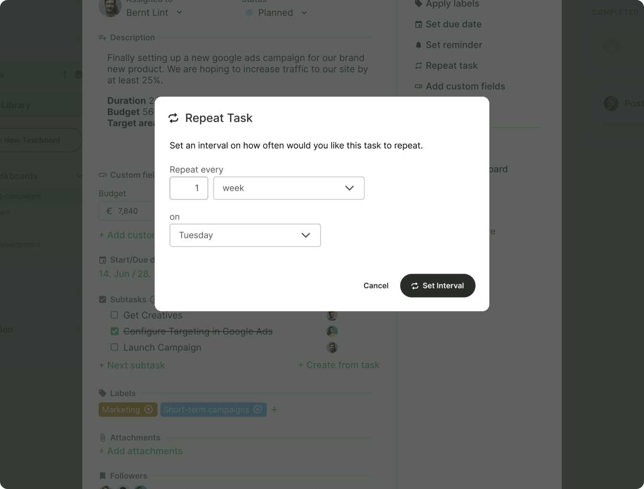The height and width of the screenshot is (489, 644).
Task: Click the Marketing label color chip
Action: pyautogui.click(x=128, y=409)
